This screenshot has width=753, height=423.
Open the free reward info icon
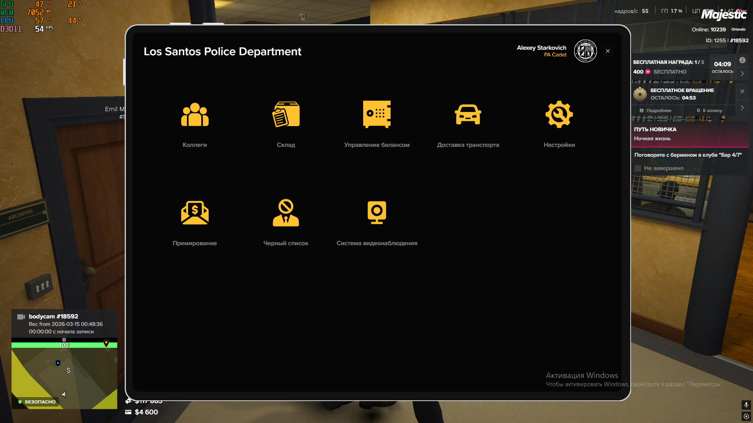[742, 60]
